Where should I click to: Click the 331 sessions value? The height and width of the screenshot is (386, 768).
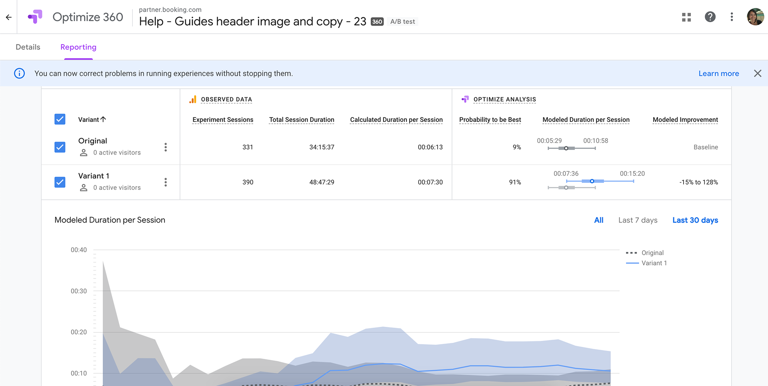[x=248, y=147]
